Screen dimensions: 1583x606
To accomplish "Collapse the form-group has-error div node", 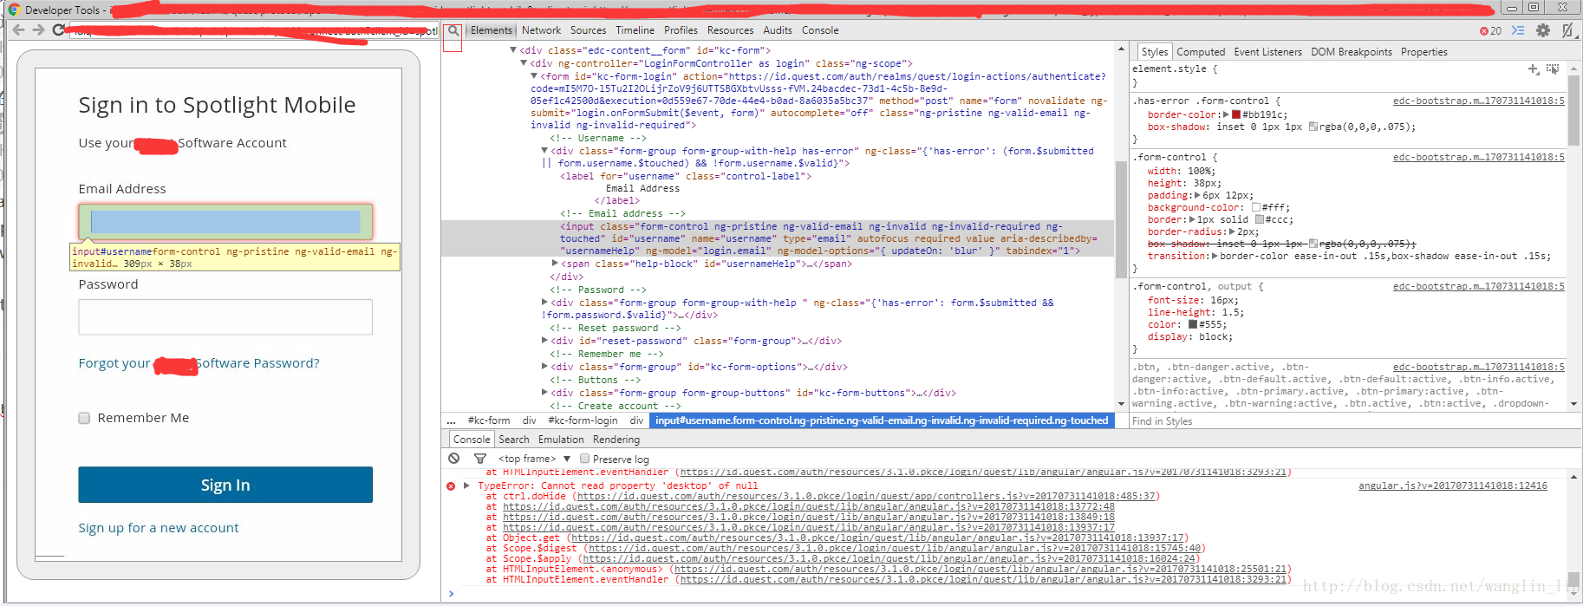I will coord(544,151).
